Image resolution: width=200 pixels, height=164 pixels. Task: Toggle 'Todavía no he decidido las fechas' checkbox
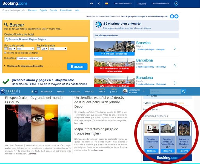point(5,52)
